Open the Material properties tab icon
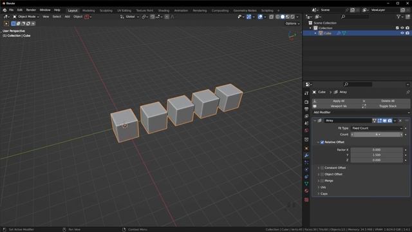 tap(306, 191)
